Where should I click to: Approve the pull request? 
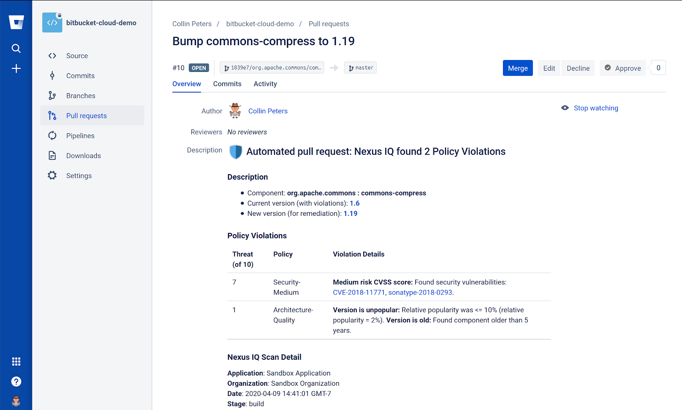[622, 68]
